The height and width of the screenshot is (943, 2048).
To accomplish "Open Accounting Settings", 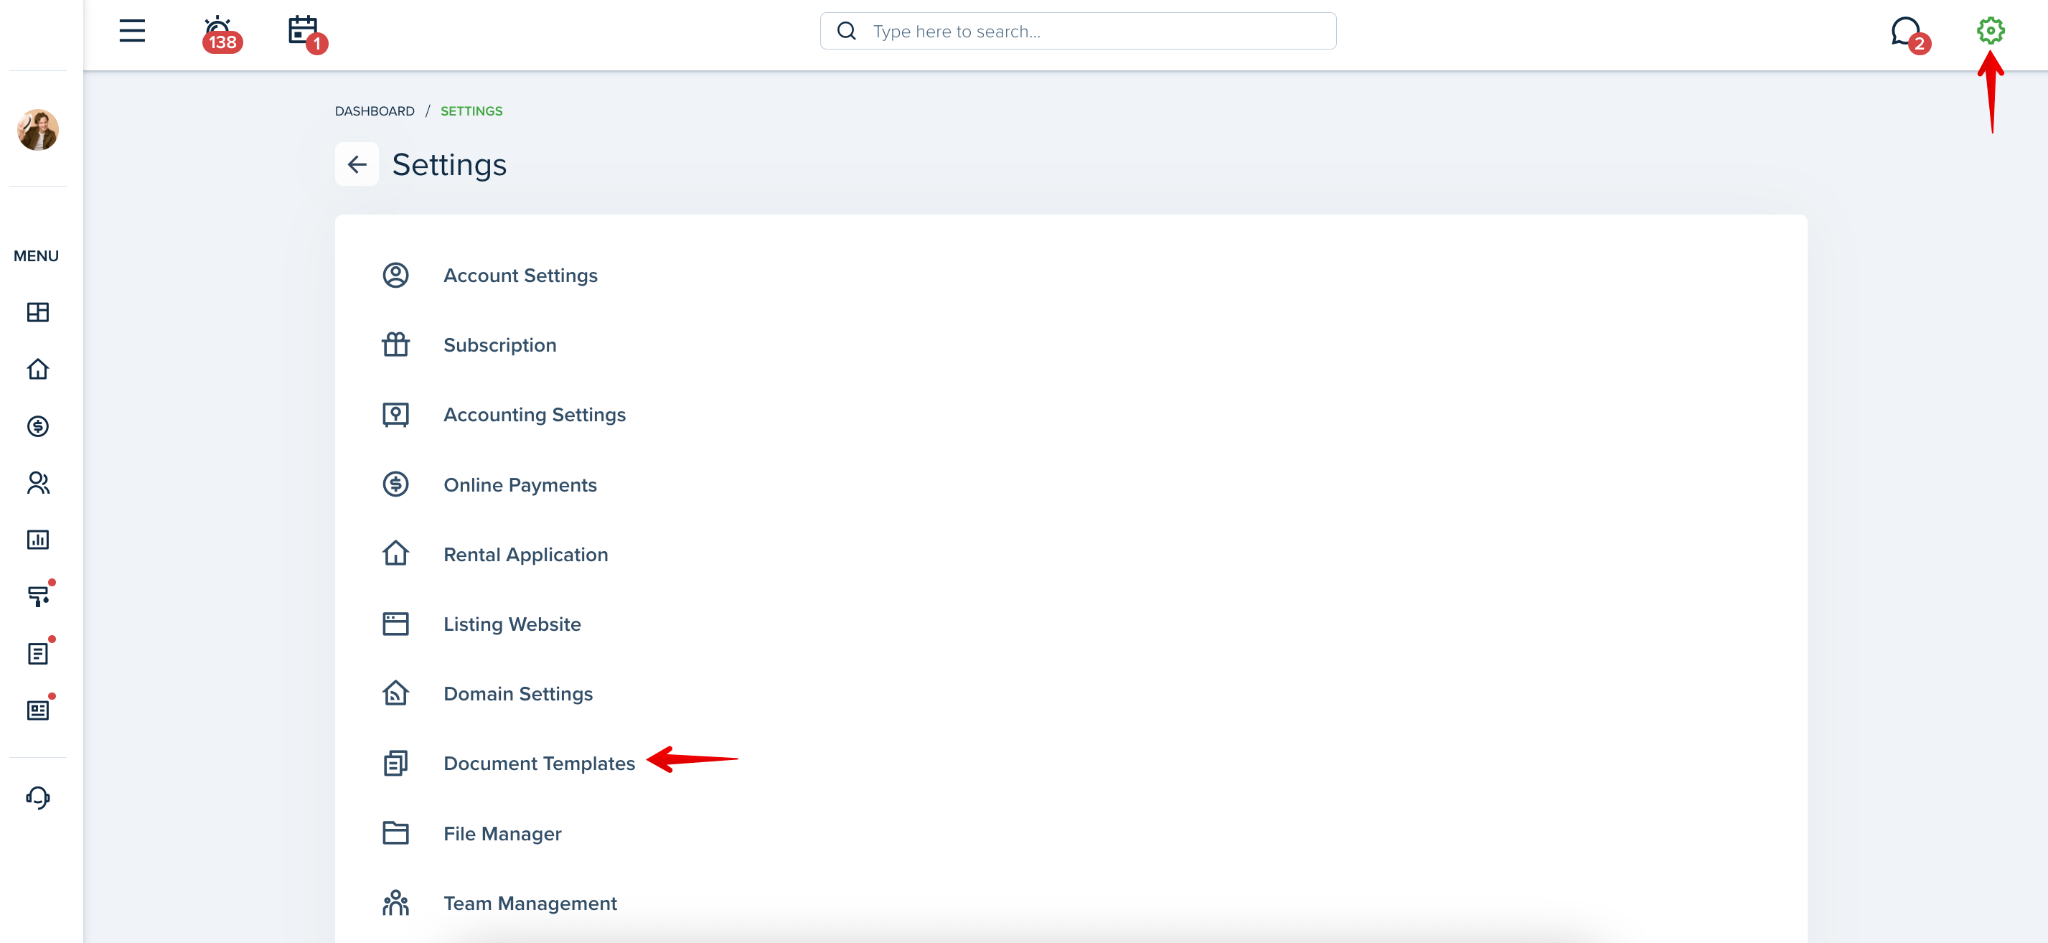I will (535, 415).
